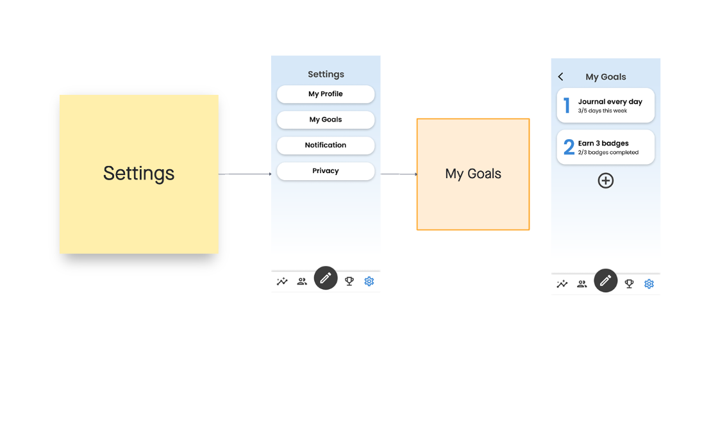Image resolution: width=727 pixels, height=441 pixels.
Task: Tap pencil write button on My Goals screen
Action: (606, 281)
